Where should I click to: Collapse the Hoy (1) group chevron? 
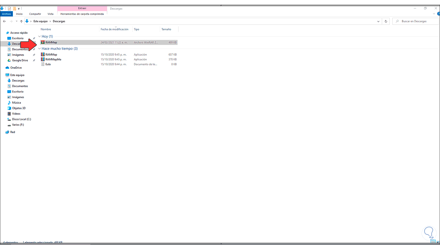click(x=40, y=36)
